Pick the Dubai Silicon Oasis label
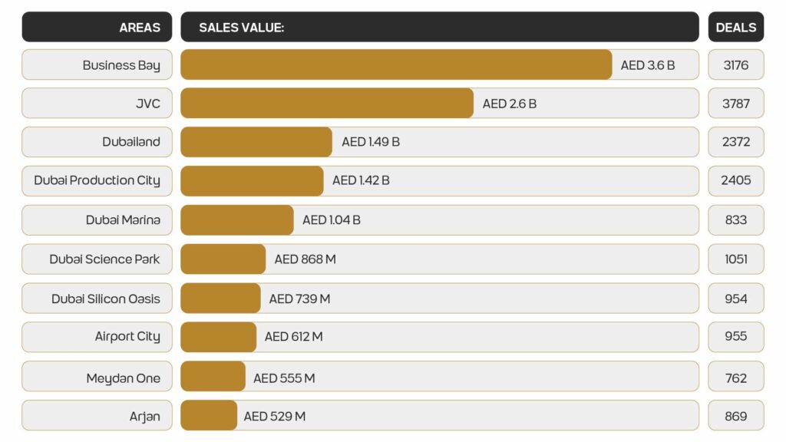The image size is (786, 442). point(106,299)
